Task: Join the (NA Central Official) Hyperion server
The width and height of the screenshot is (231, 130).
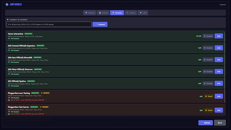Action: point(219,48)
